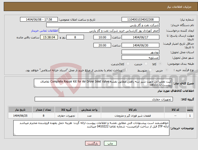Click the resize handle of description textarea
The width and height of the screenshot is (198, 150).
35,86
